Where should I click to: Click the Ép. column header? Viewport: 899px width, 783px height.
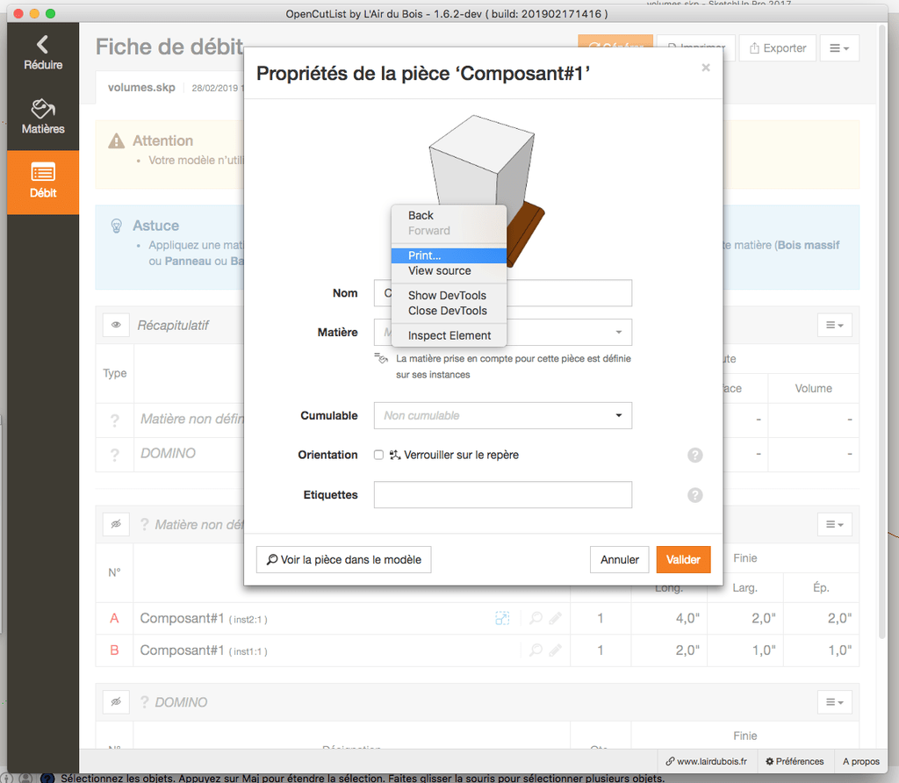coord(821,587)
